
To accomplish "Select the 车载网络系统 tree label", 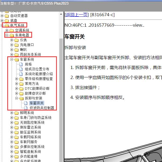I will (x=30, y=137).
